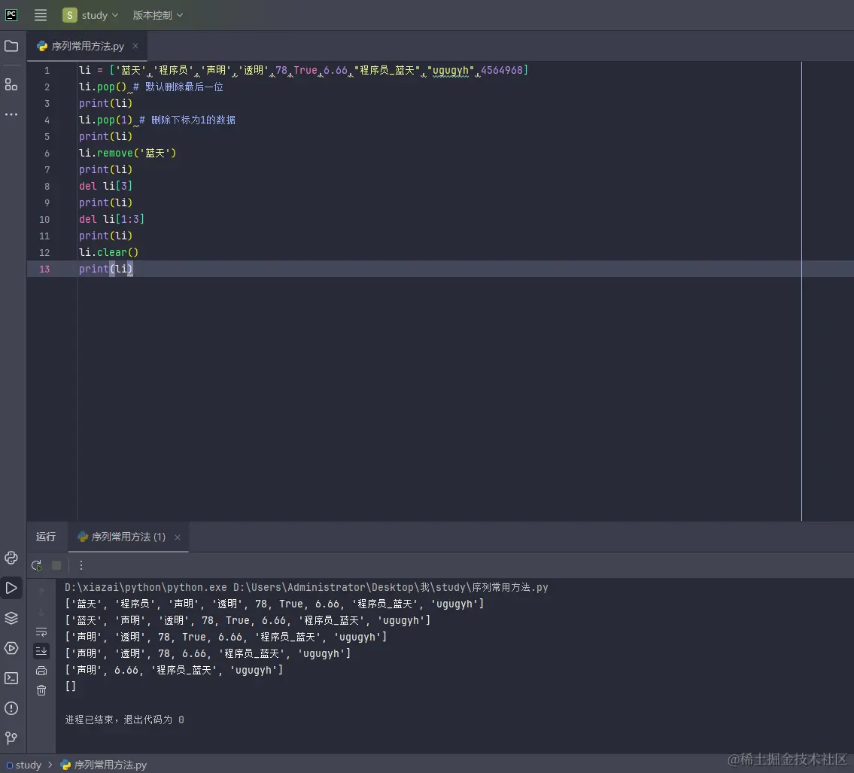The height and width of the screenshot is (773, 854).
Task: Open the 版本控制 dropdown menu
Action: coord(158,15)
